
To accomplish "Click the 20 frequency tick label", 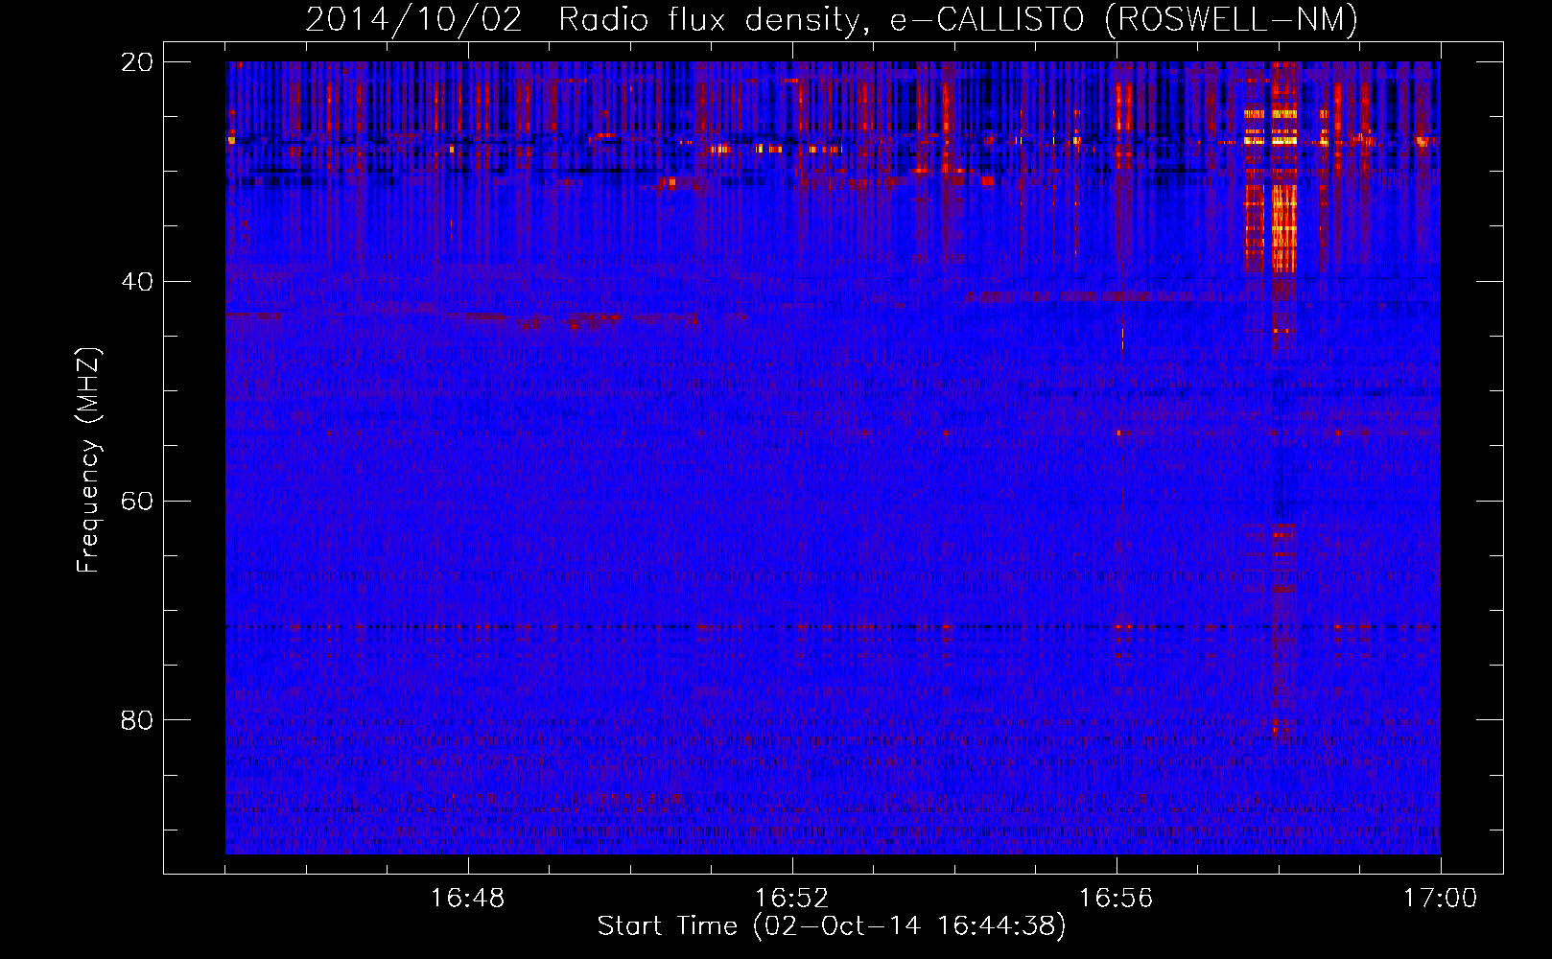I will tap(137, 62).
